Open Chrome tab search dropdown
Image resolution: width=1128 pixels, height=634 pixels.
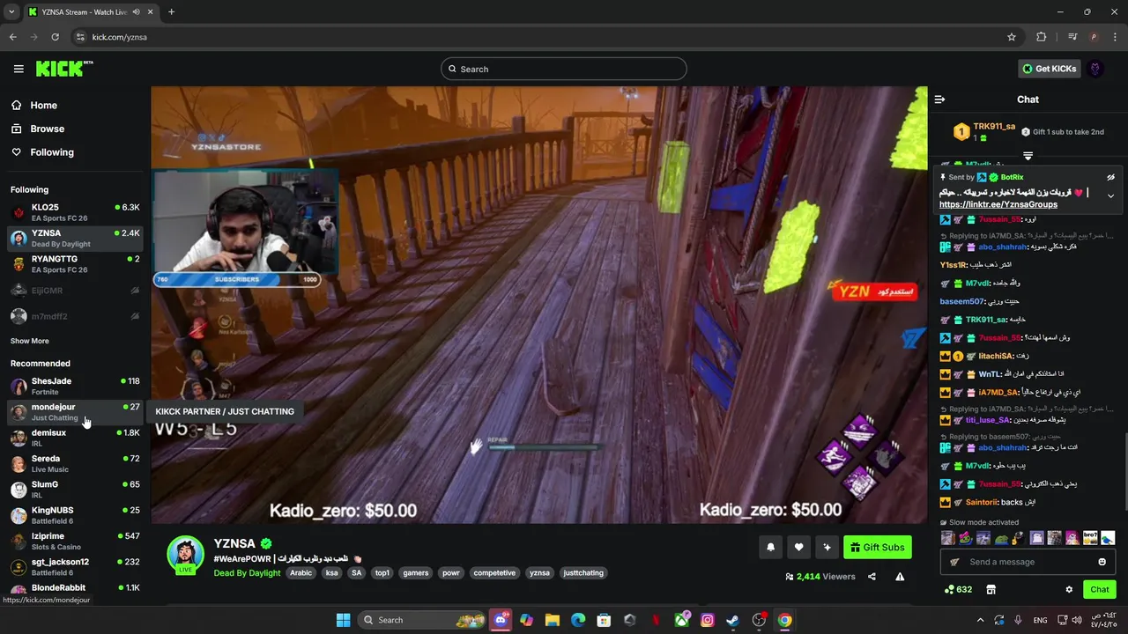pos(11,11)
